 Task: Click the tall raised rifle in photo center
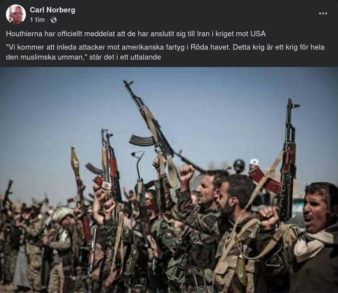[x=149, y=121]
